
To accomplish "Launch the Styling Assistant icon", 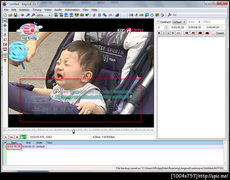I will (136, 15).
